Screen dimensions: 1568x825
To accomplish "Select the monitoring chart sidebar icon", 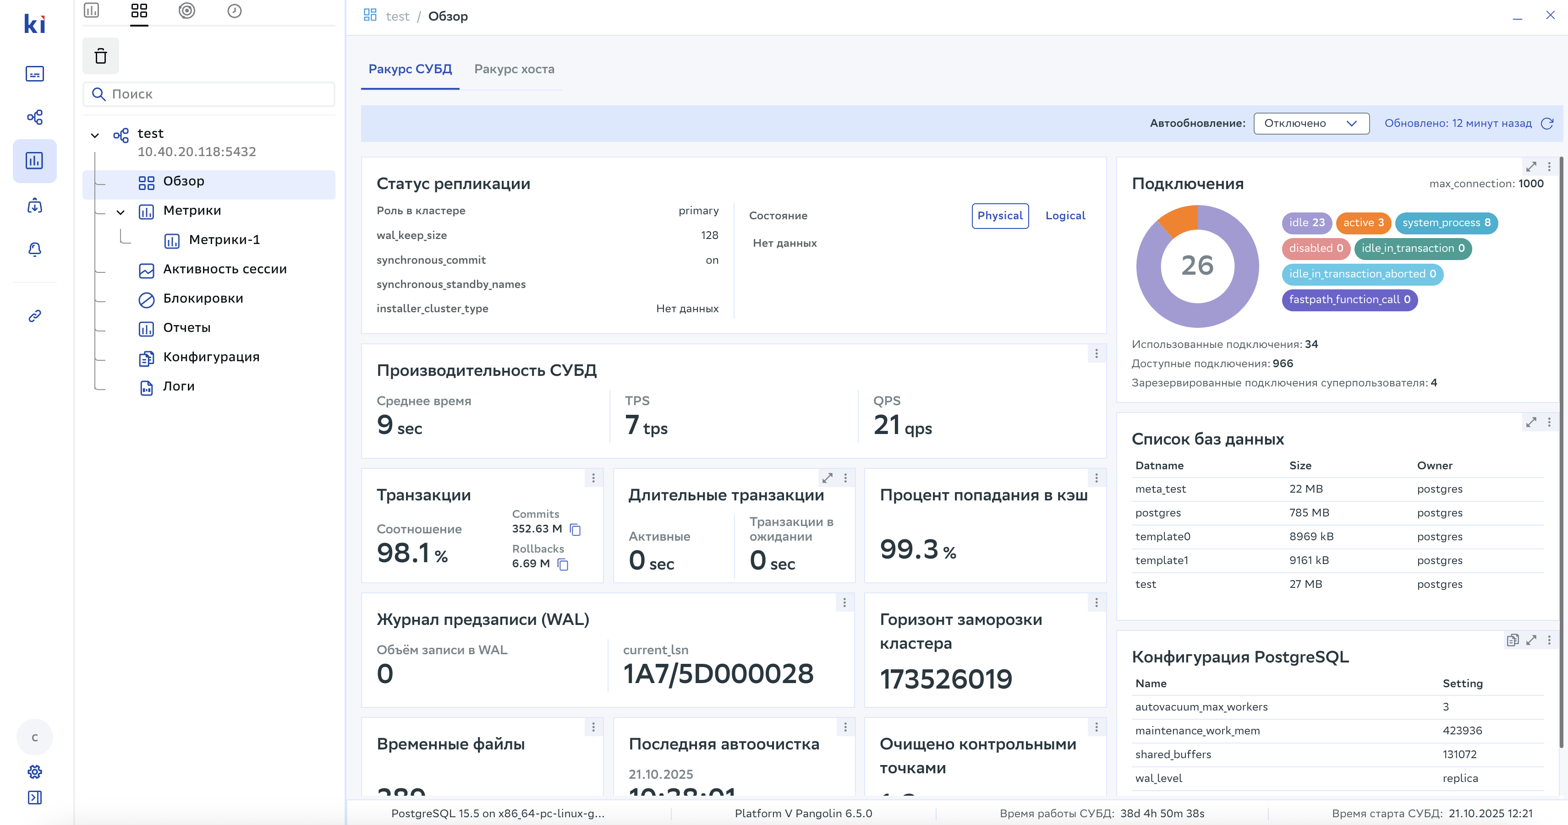I will [x=35, y=161].
